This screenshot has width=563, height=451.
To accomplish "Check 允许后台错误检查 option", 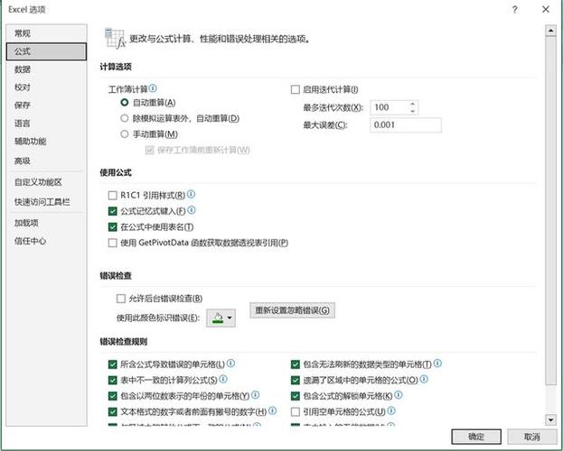I will point(121,299).
